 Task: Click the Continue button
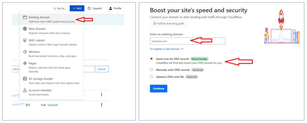(159, 89)
